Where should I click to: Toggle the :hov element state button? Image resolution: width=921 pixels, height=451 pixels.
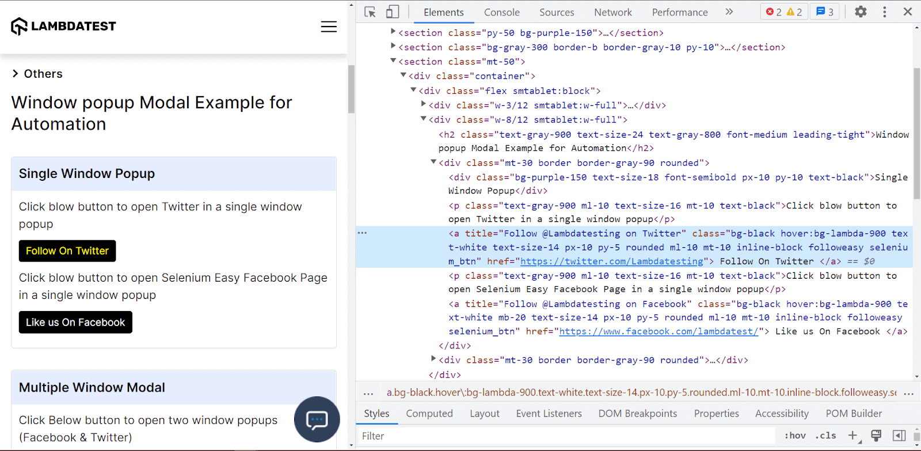tap(795, 435)
